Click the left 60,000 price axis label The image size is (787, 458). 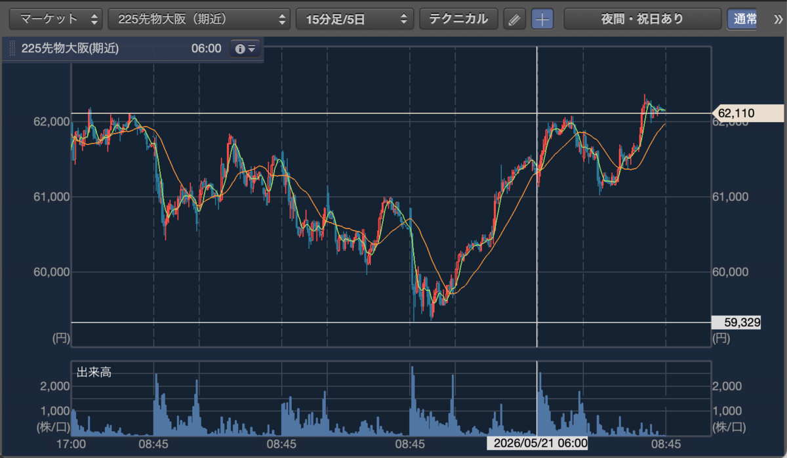tap(51, 272)
